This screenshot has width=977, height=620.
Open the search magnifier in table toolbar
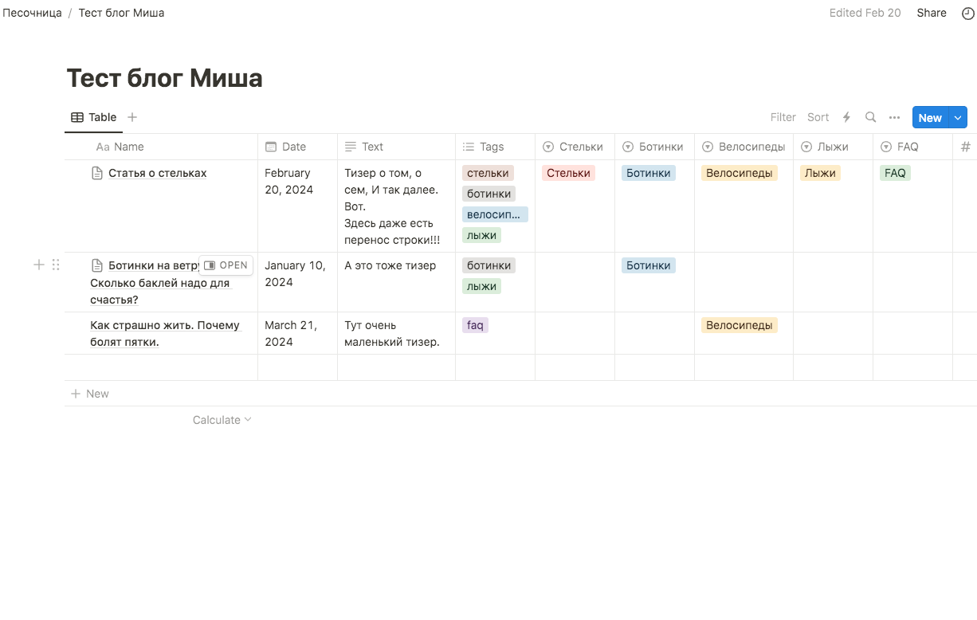click(870, 117)
